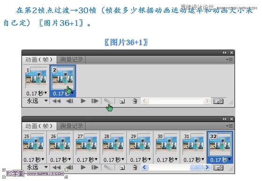Select first frame button in upper panel

pos(56,101)
